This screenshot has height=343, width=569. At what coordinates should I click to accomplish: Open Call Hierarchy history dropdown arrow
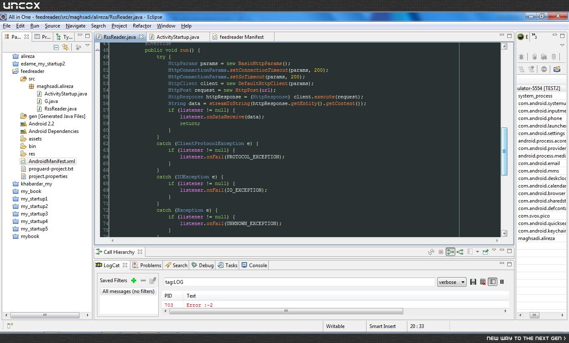click(477, 252)
